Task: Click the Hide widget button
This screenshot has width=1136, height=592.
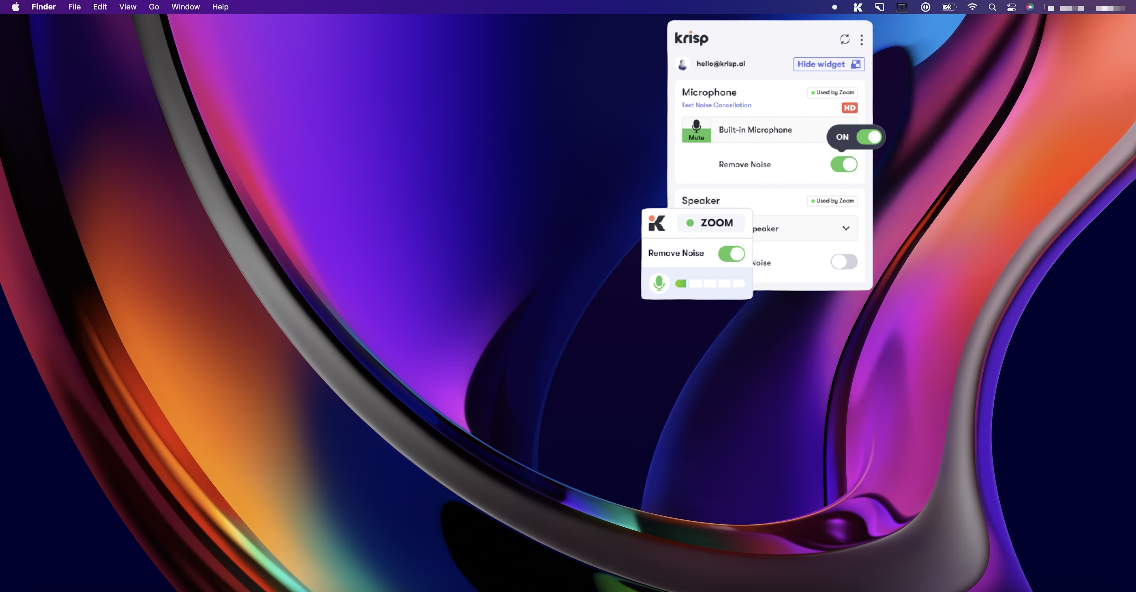Action: (829, 64)
